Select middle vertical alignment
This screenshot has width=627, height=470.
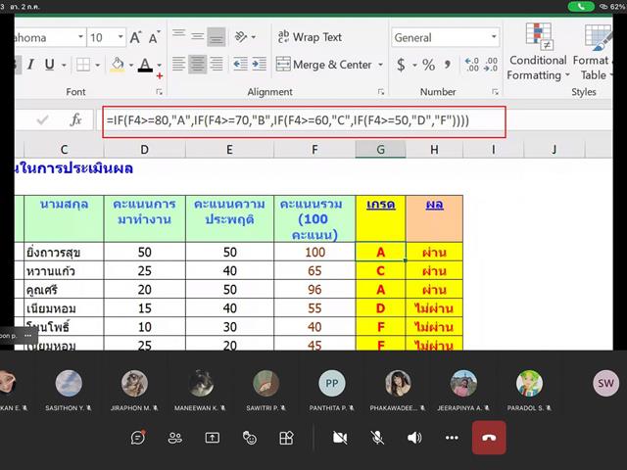[x=198, y=37]
